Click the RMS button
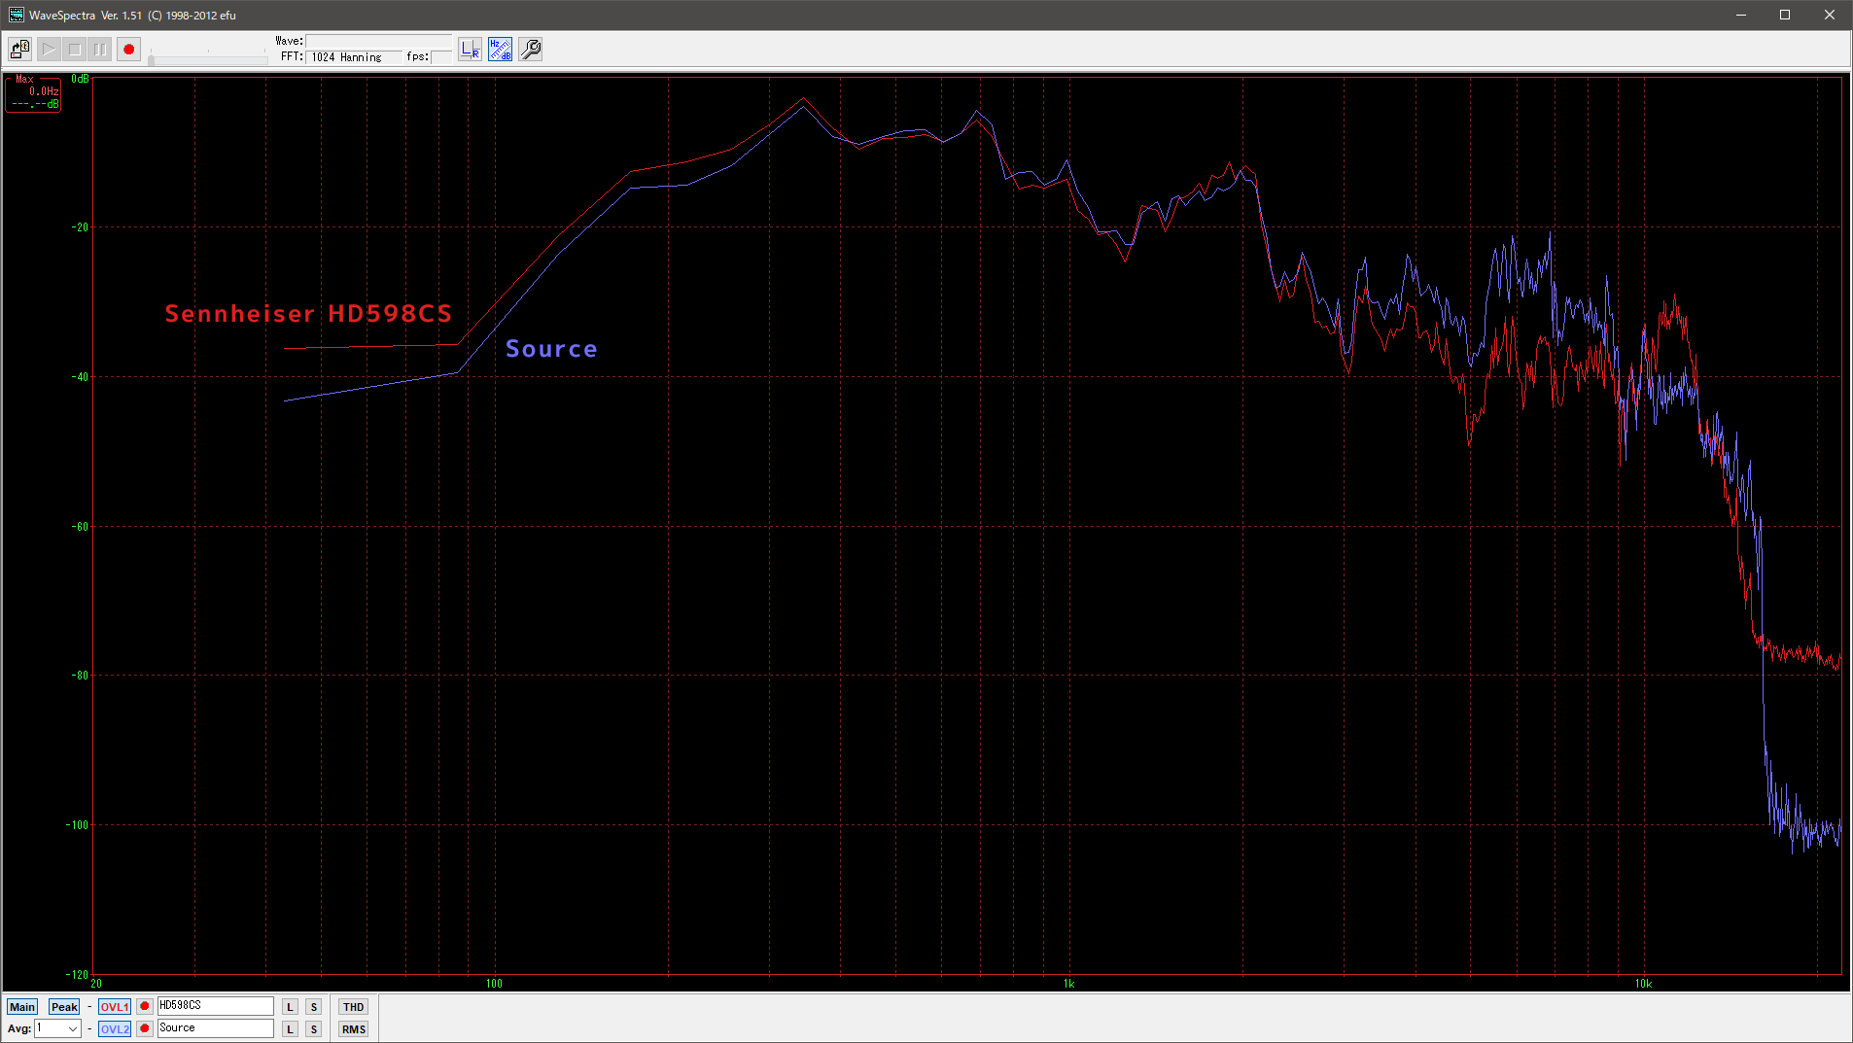The image size is (1853, 1043). [x=353, y=1029]
